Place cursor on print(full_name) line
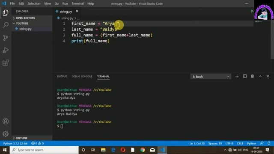The width and height of the screenshot is (274, 154). (x=90, y=41)
